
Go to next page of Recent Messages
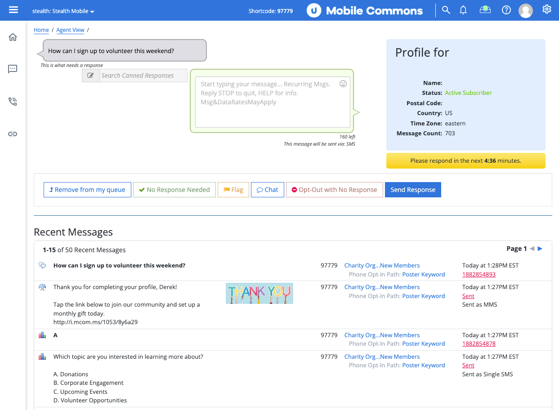pyautogui.click(x=540, y=248)
